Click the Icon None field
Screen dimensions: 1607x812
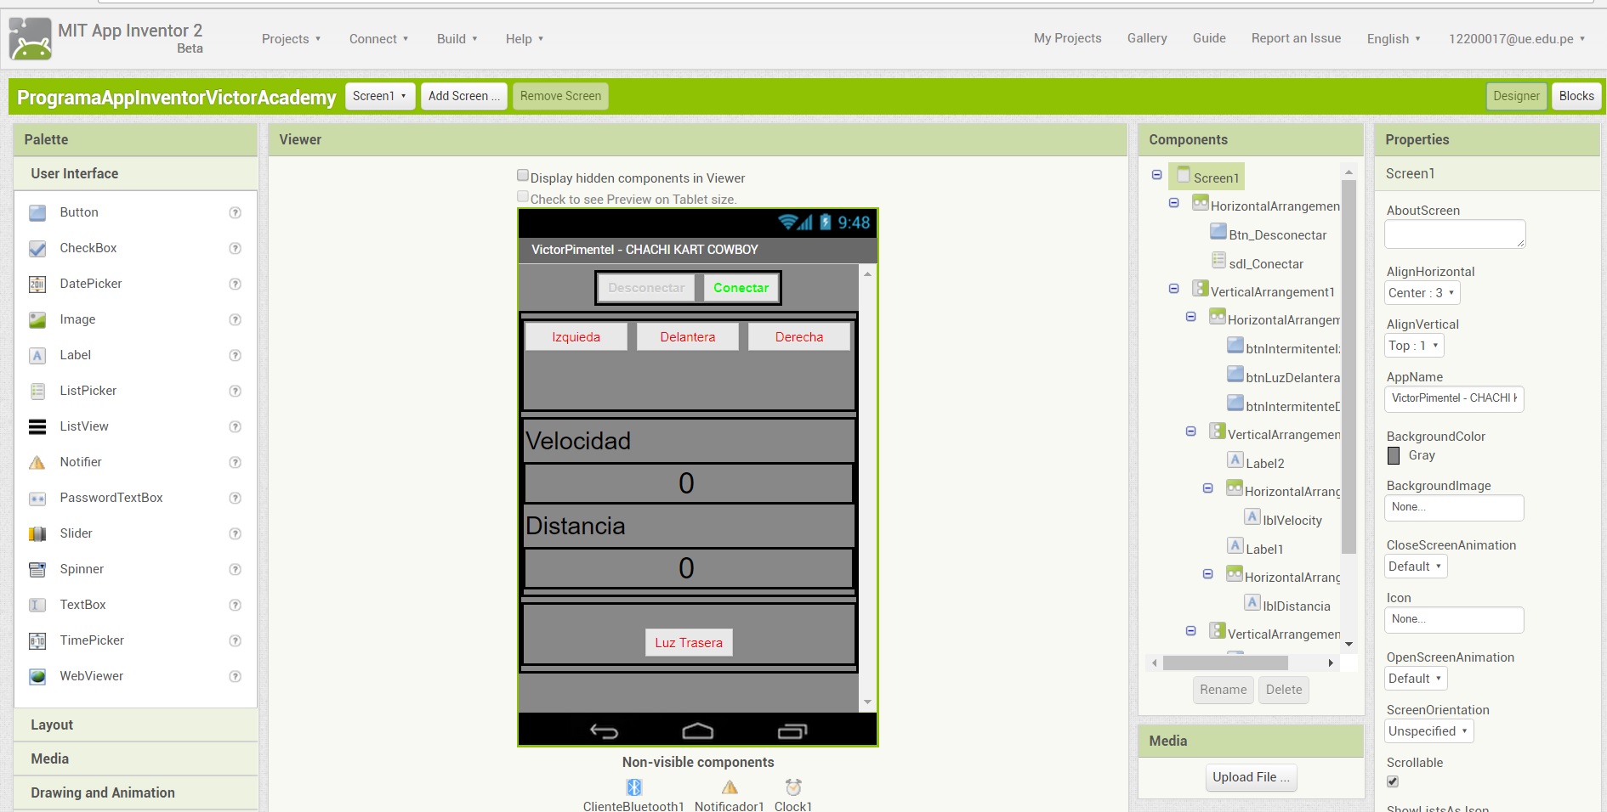pos(1454,619)
